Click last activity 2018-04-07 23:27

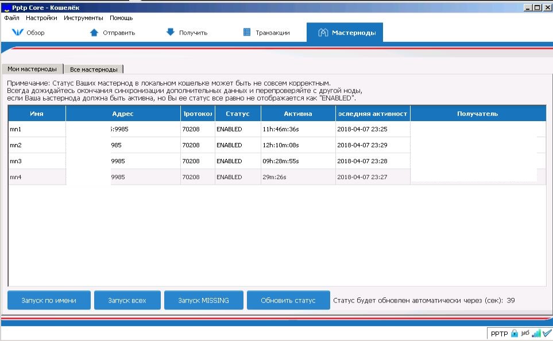tap(362, 177)
